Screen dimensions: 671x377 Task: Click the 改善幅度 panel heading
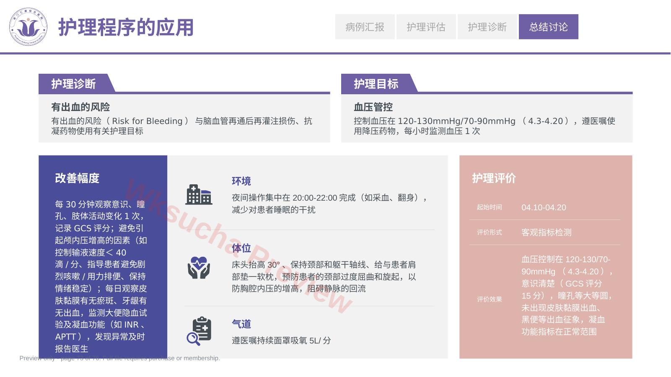[77, 178]
